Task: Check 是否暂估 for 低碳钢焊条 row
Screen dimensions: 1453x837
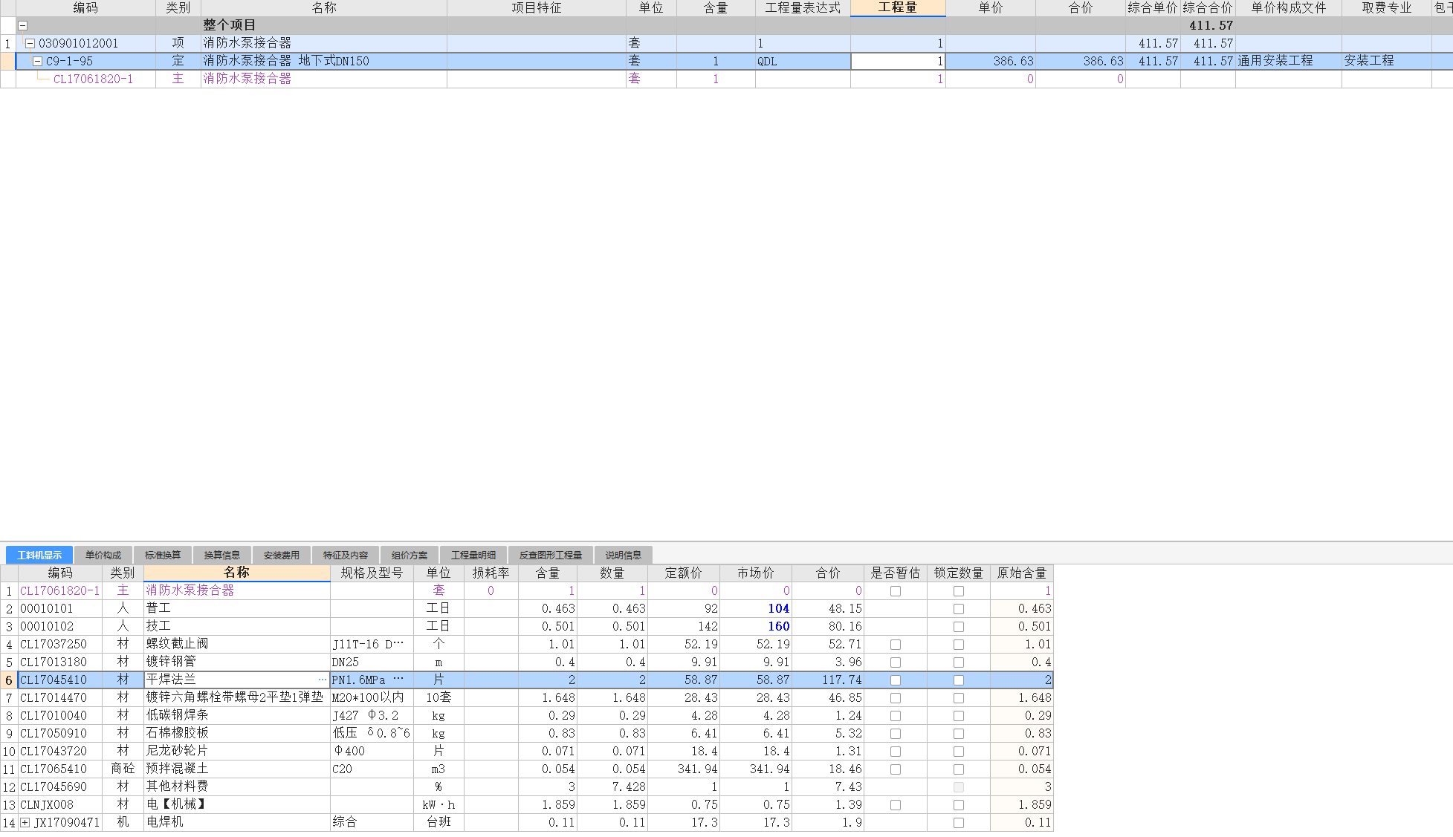Action: 896,716
